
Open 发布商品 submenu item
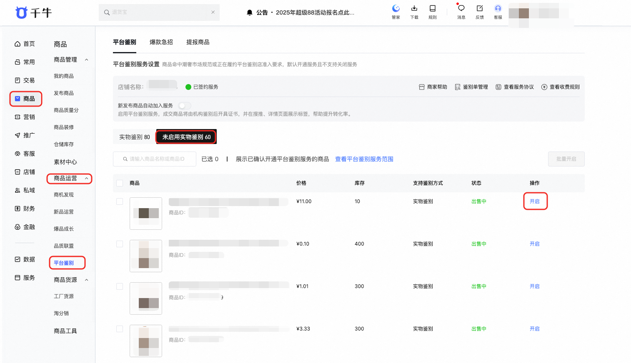tap(64, 93)
